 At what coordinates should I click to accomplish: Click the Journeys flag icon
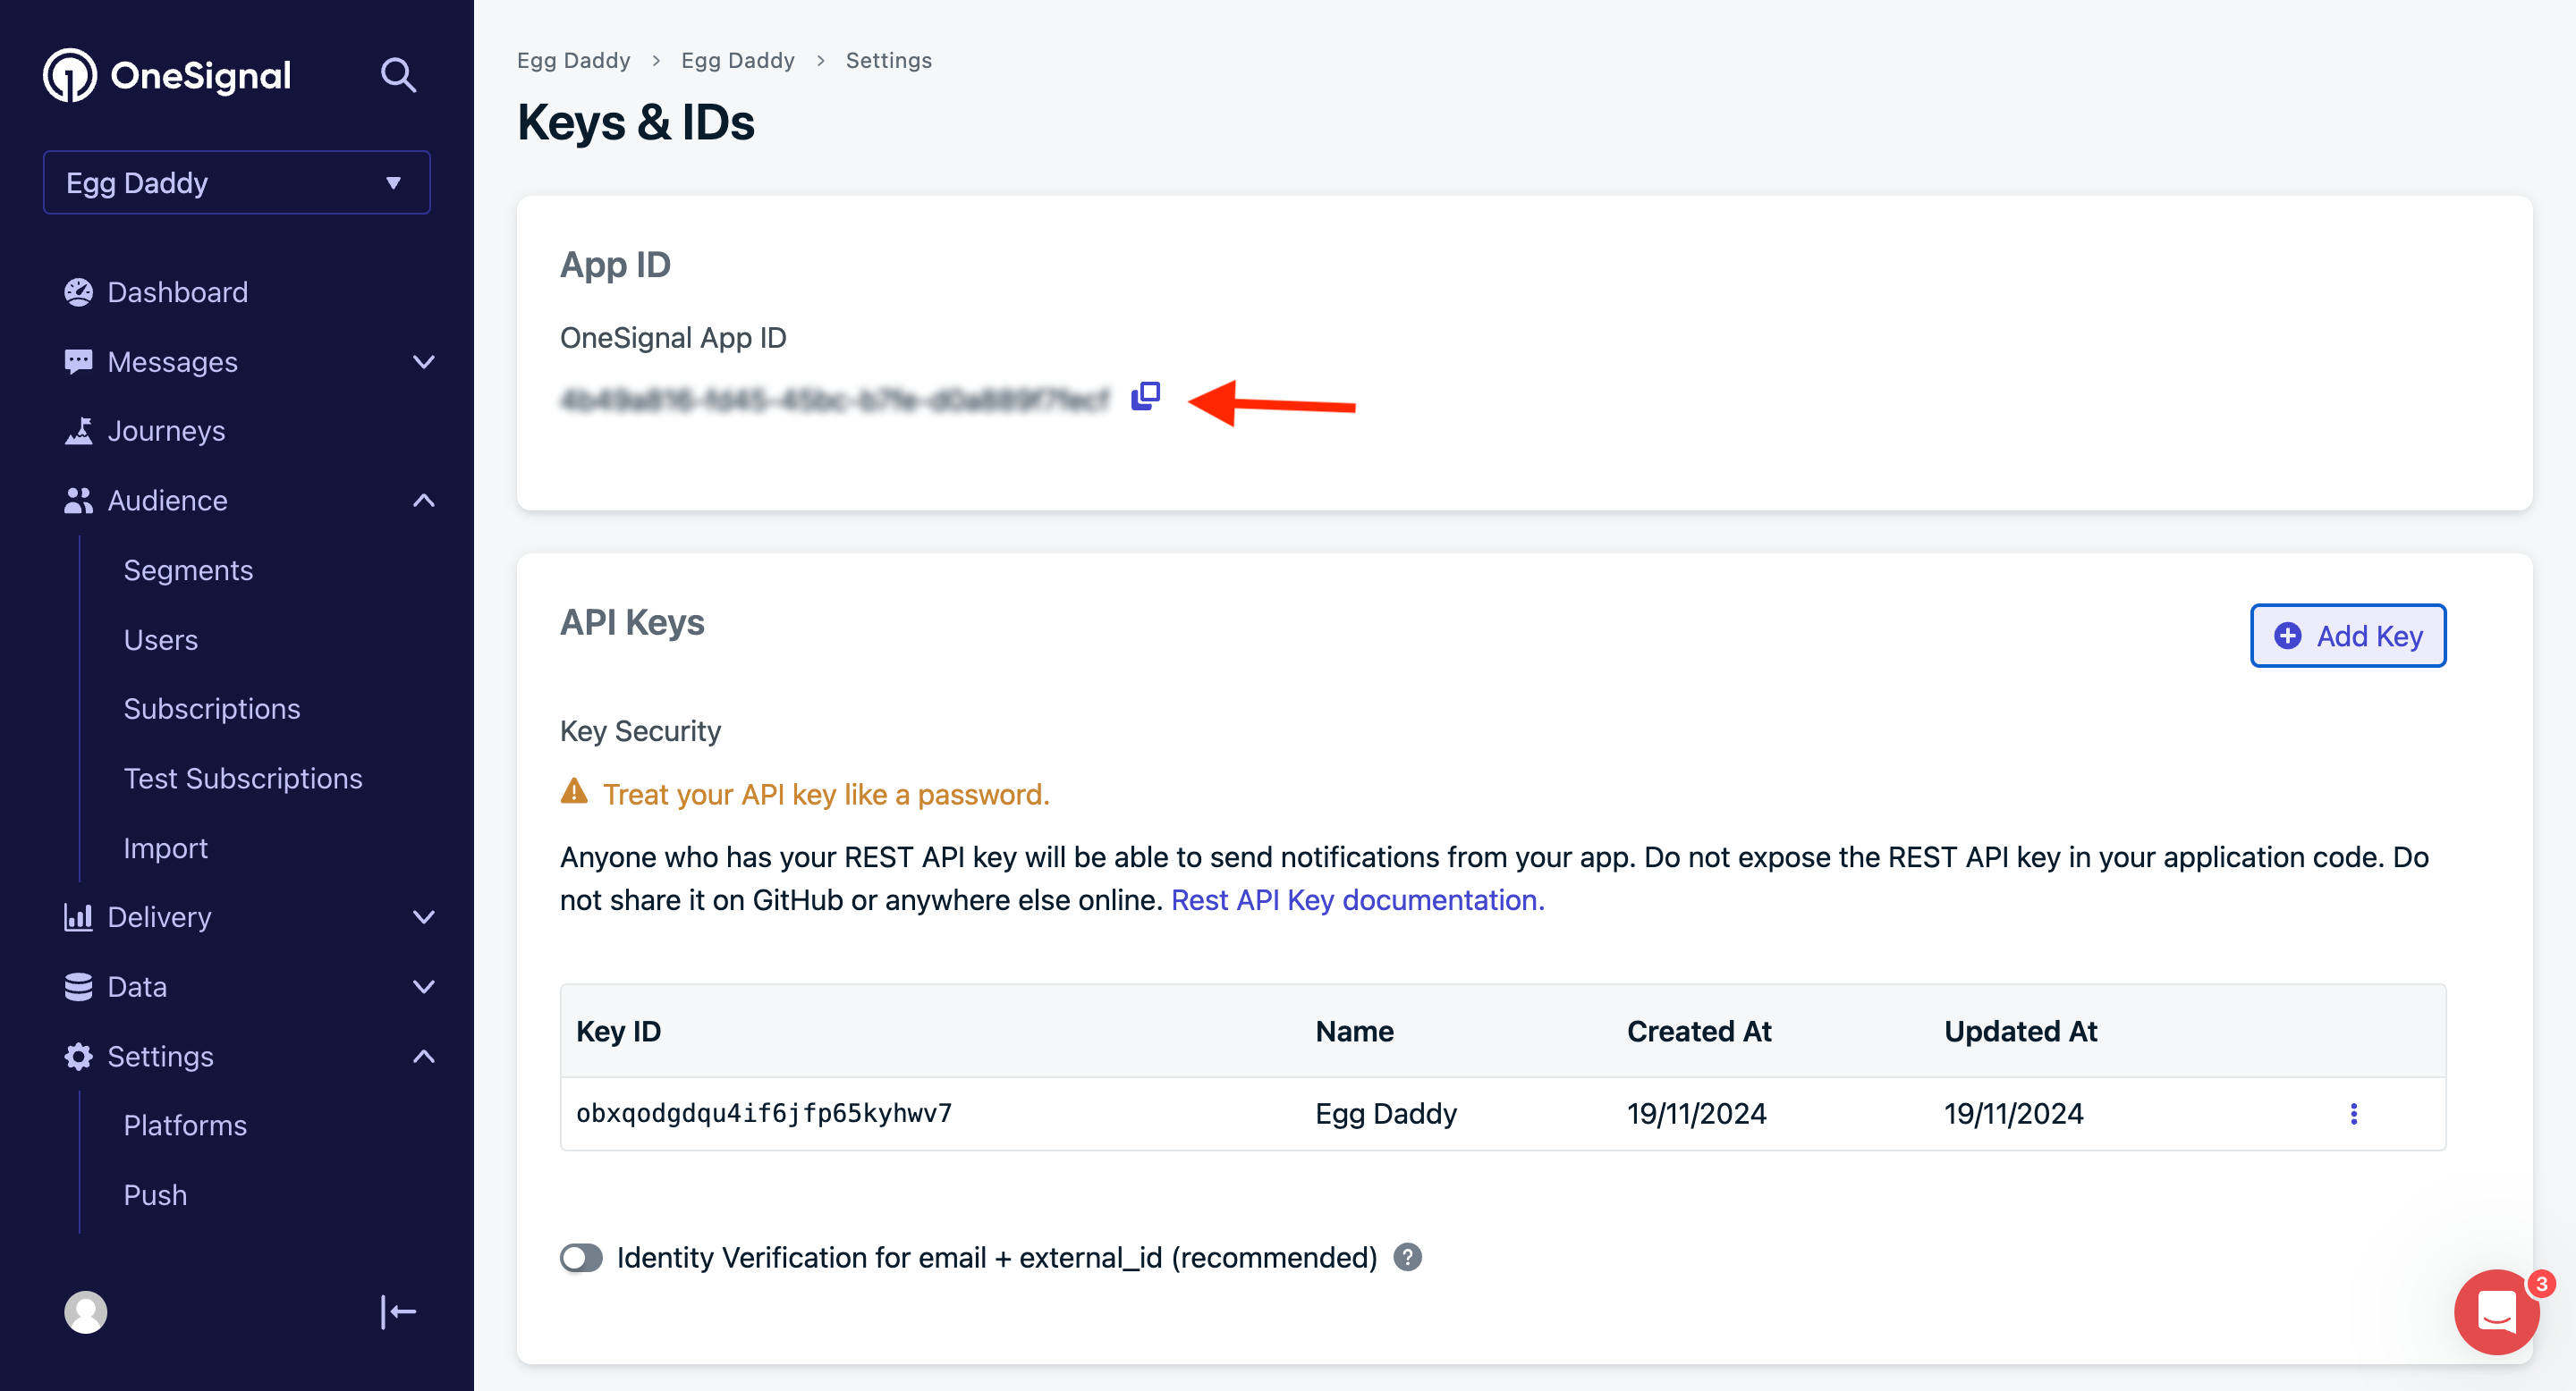[x=78, y=431]
